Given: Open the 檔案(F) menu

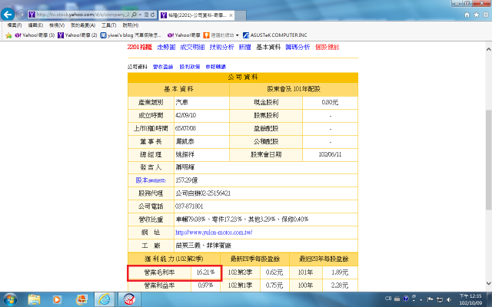Looking at the screenshot, I should (15, 25).
